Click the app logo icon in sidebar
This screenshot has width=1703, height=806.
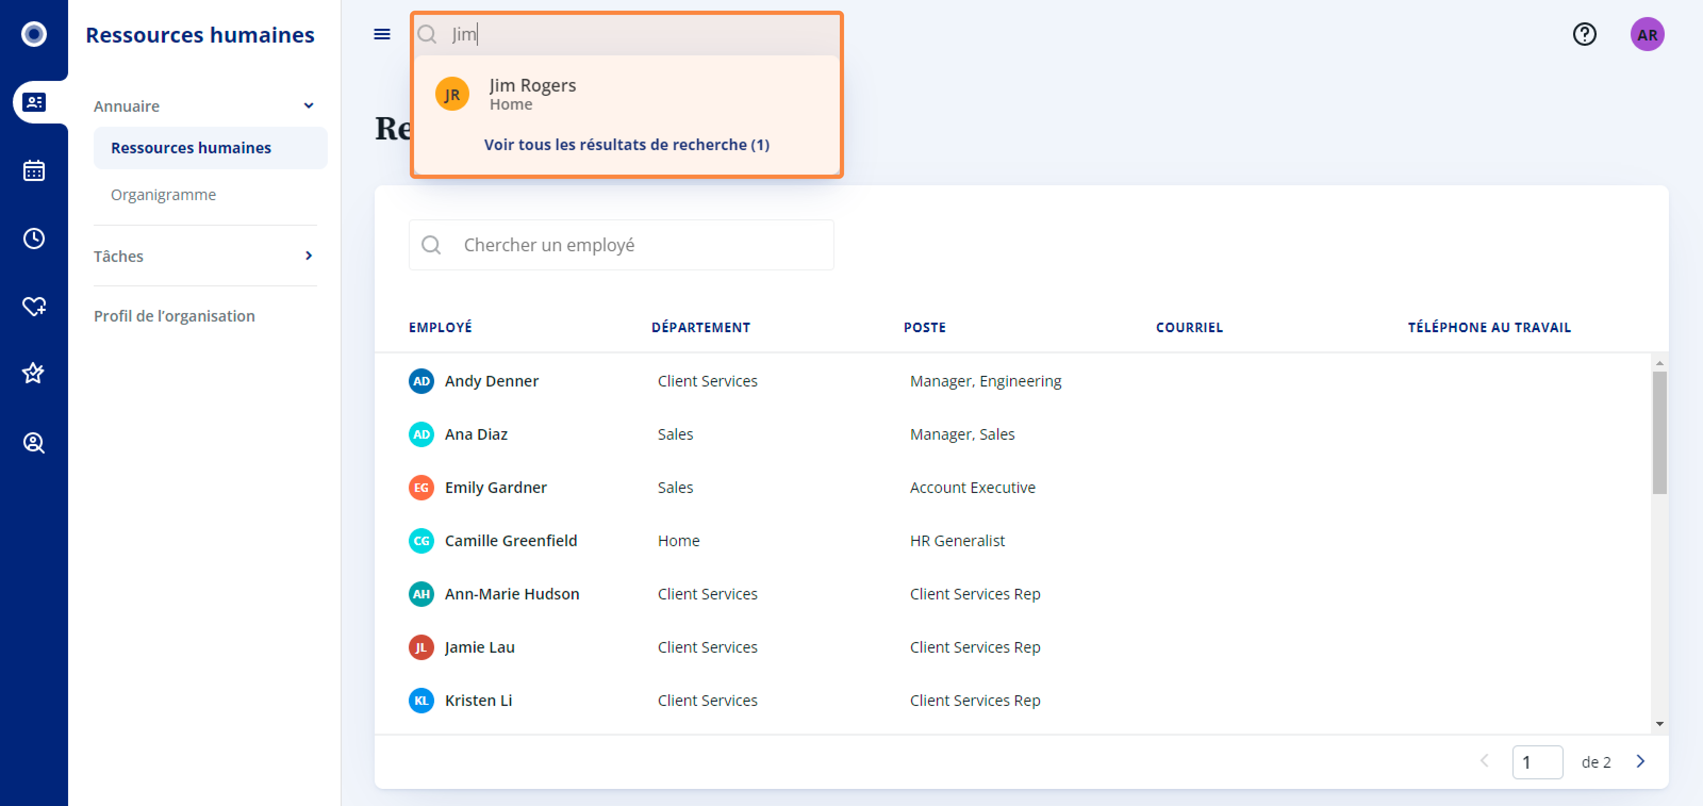(34, 34)
